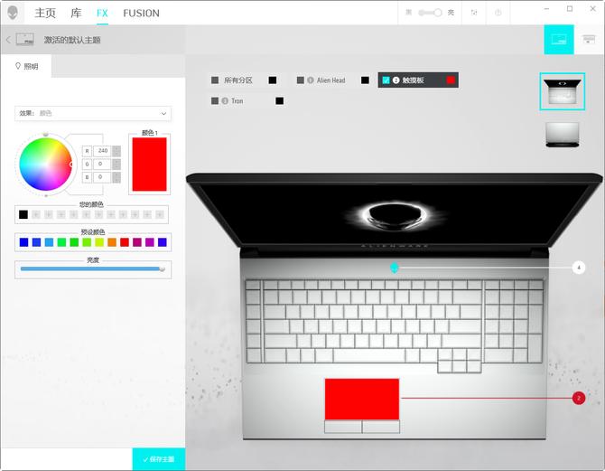605x471 pixels.
Task: Choose the sky blue preset color
Action: (49, 242)
